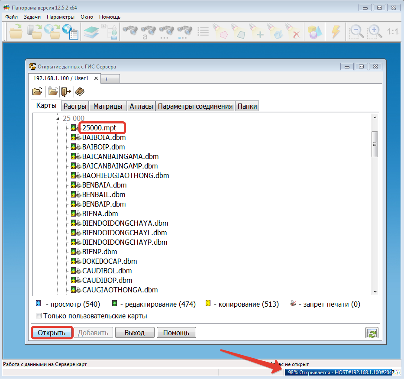The height and width of the screenshot is (379, 404).
Task: Switch to 'Параметры соединения' tab
Action: [195, 107]
